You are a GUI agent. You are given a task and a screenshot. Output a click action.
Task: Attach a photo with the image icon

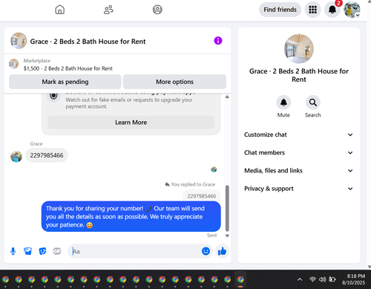pyautogui.click(x=27, y=251)
